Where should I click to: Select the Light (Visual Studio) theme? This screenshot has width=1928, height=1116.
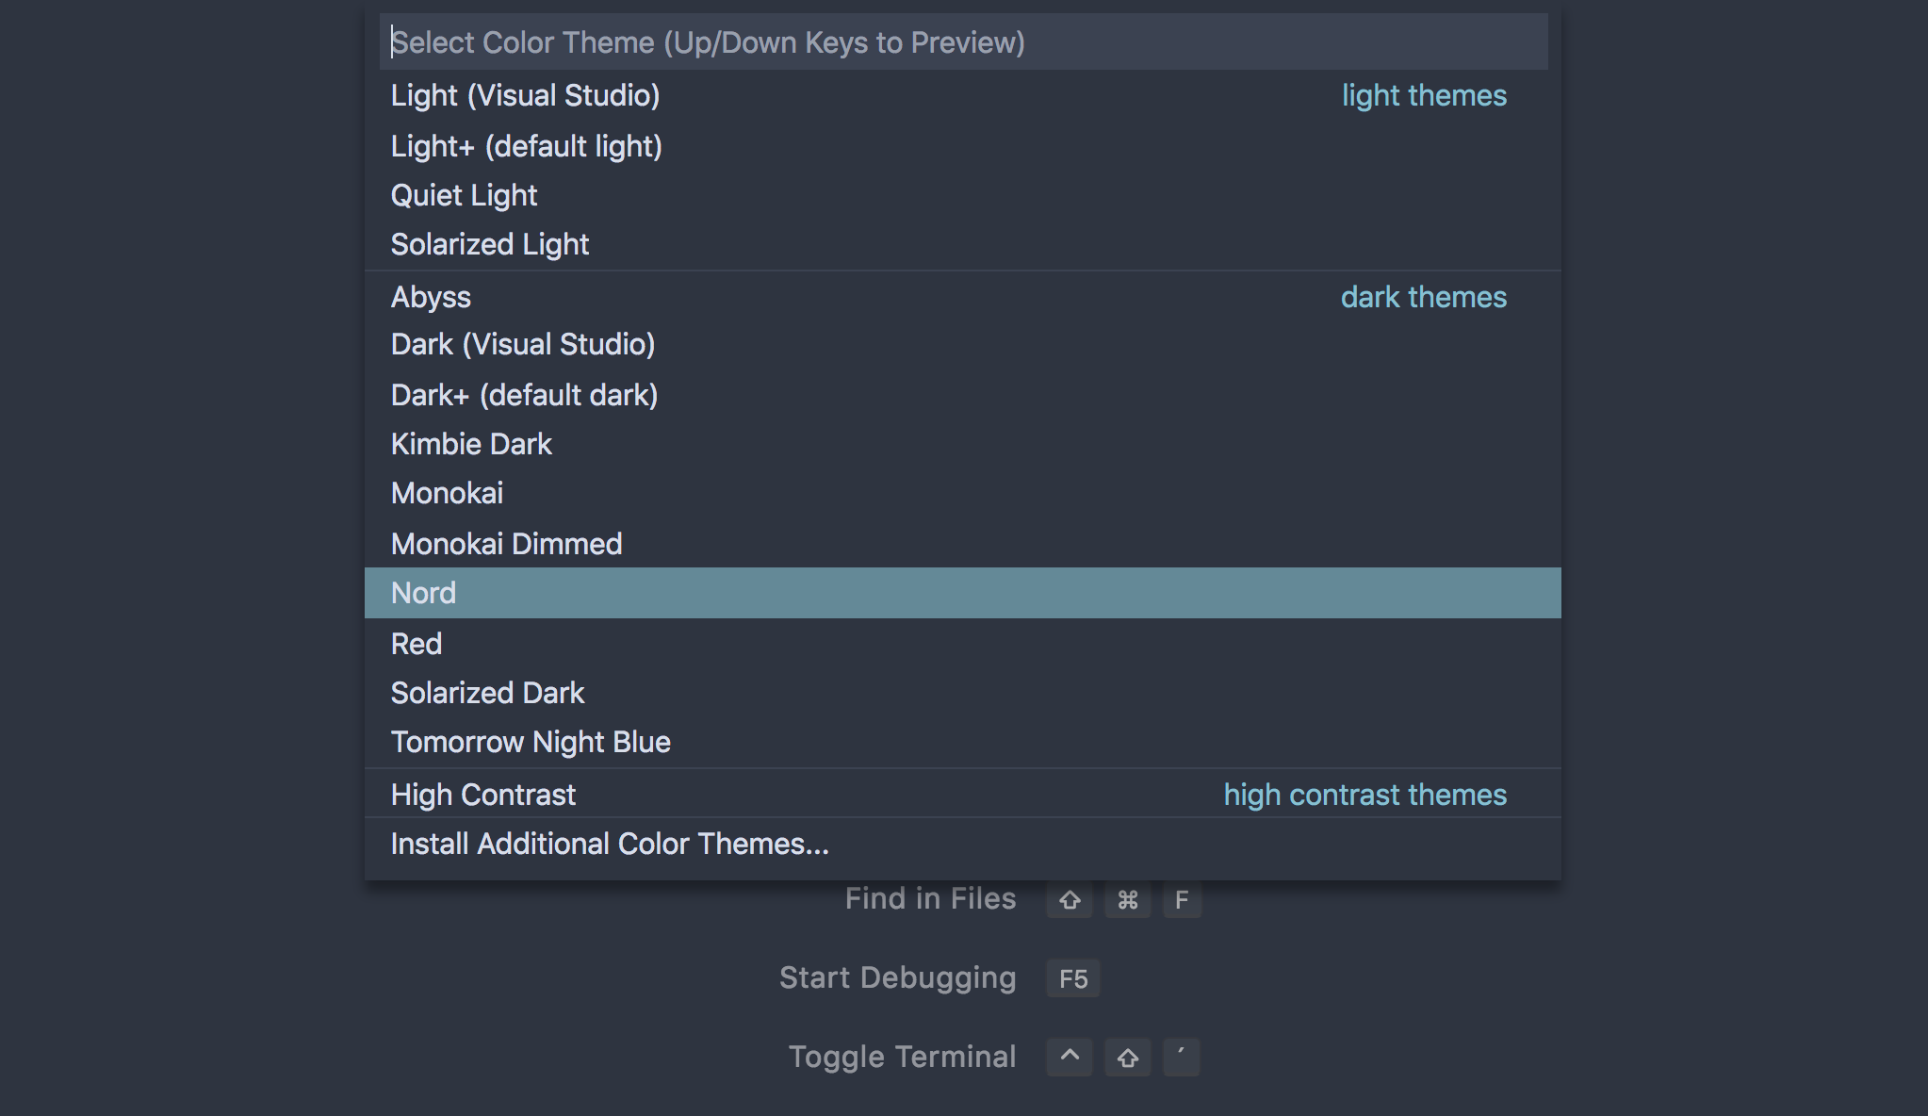coord(962,95)
